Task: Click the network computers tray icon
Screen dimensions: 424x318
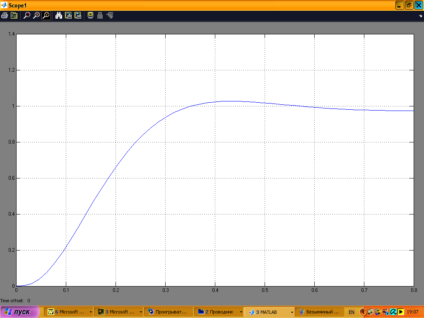Action: click(x=370, y=312)
